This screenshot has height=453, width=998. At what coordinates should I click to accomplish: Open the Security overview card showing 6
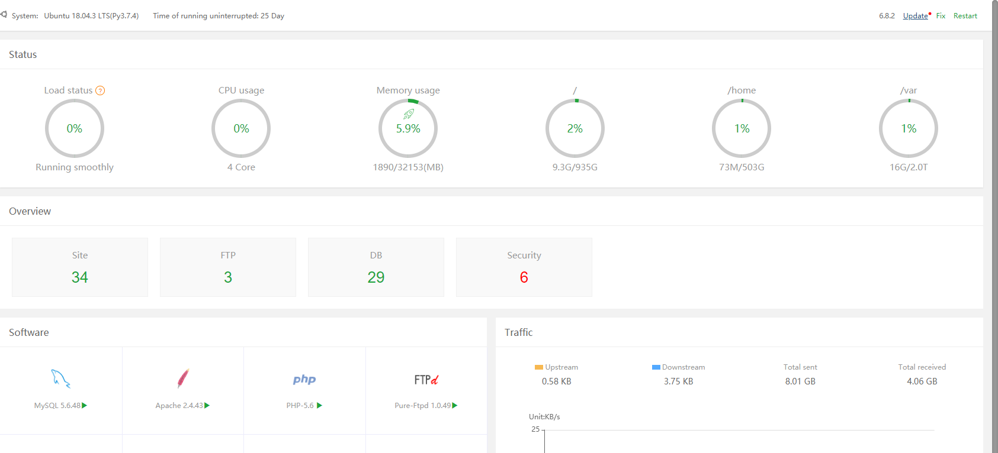coord(524,267)
